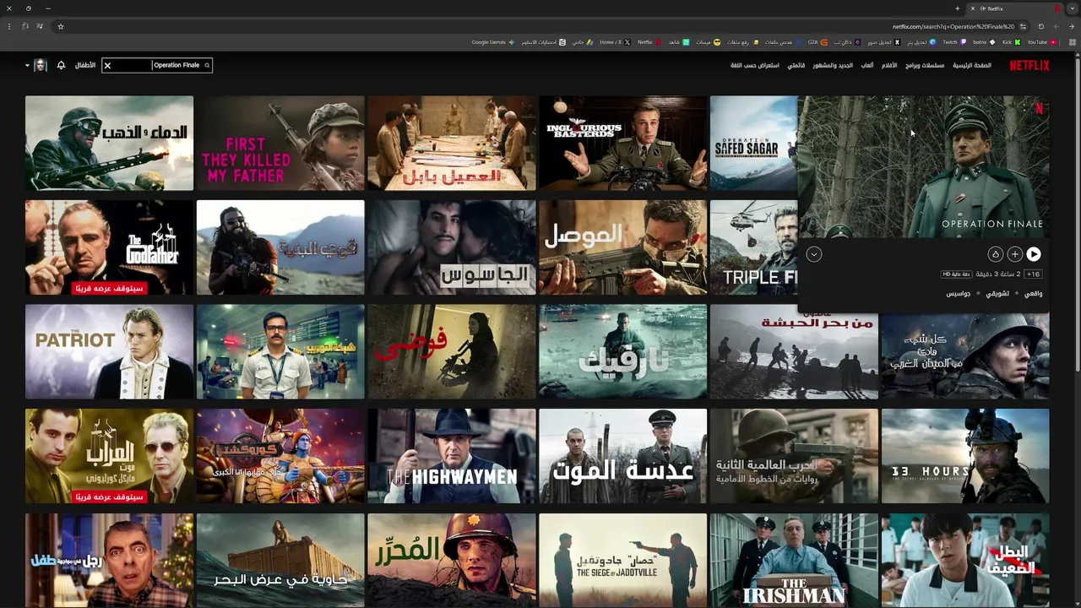Open the notifications bell
1081x608 pixels.
point(61,65)
